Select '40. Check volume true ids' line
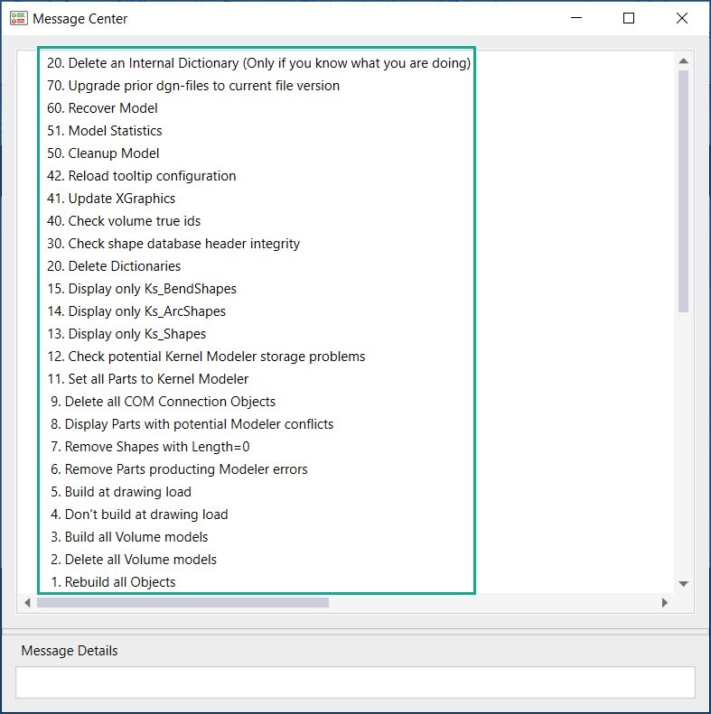 pos(124,221)
